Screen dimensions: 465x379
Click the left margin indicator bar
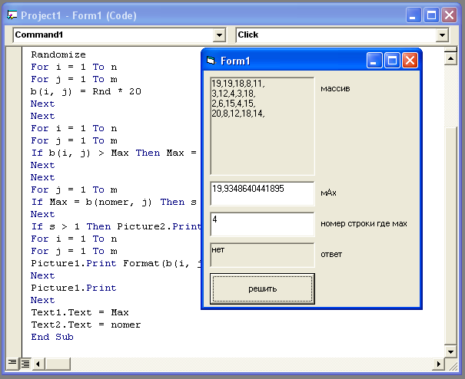(13, 201)
